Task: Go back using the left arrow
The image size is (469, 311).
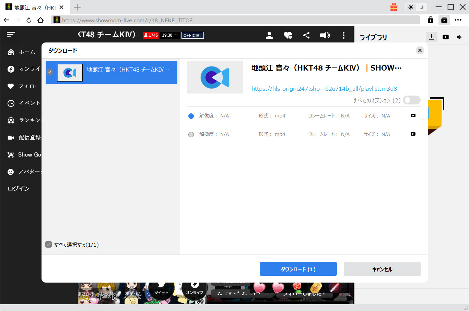Action: click(7, 20)
